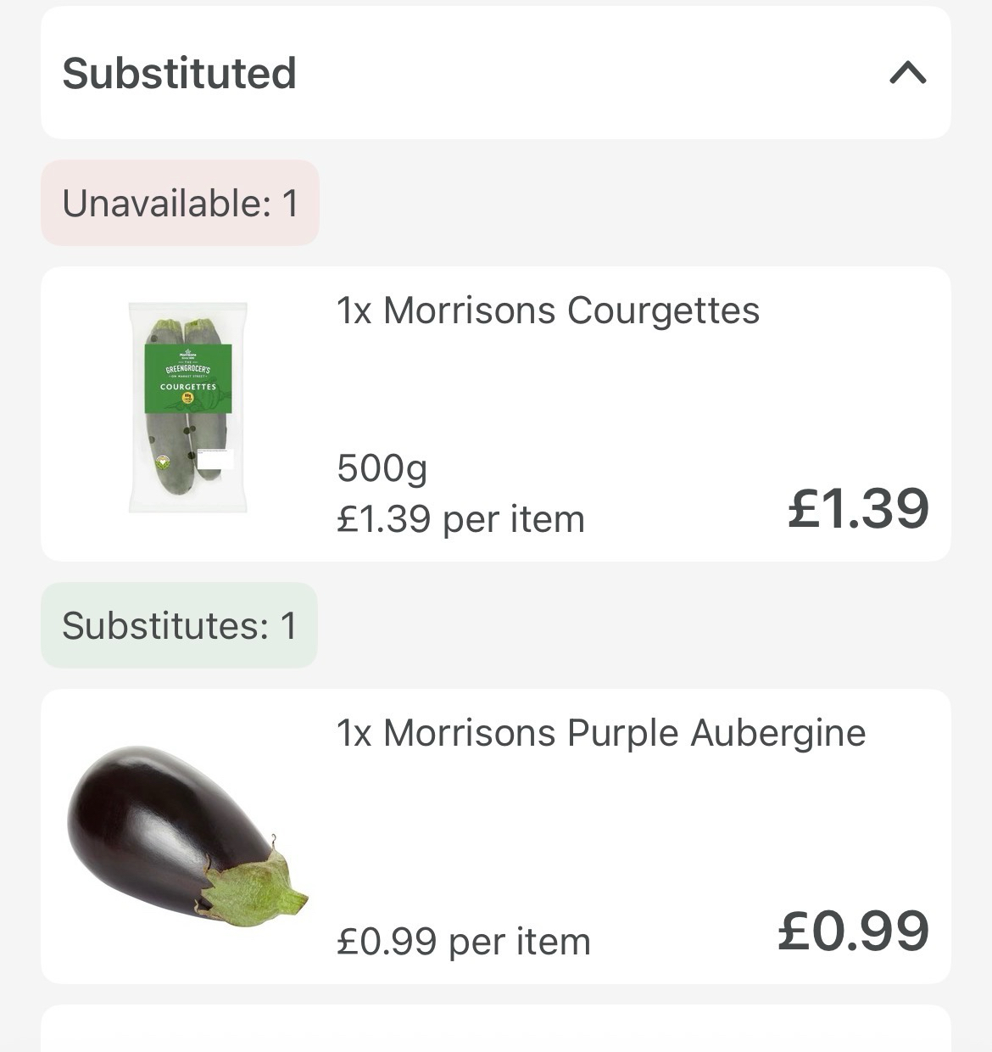Tap the partially visible card at the bottom

coord(495,1029)
